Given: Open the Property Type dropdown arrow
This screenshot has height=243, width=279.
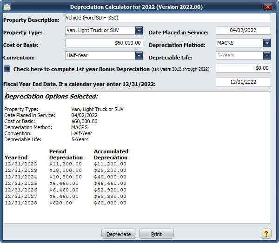Looking at the screenshot, I should (x=139, y=31).
